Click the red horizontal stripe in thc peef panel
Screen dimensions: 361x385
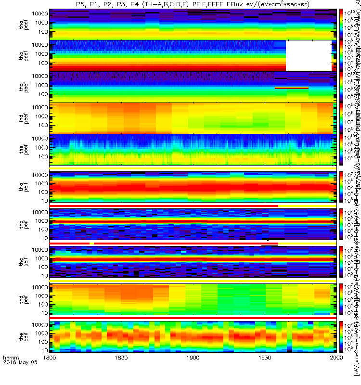pyautogui.click(x=292, y=88)
